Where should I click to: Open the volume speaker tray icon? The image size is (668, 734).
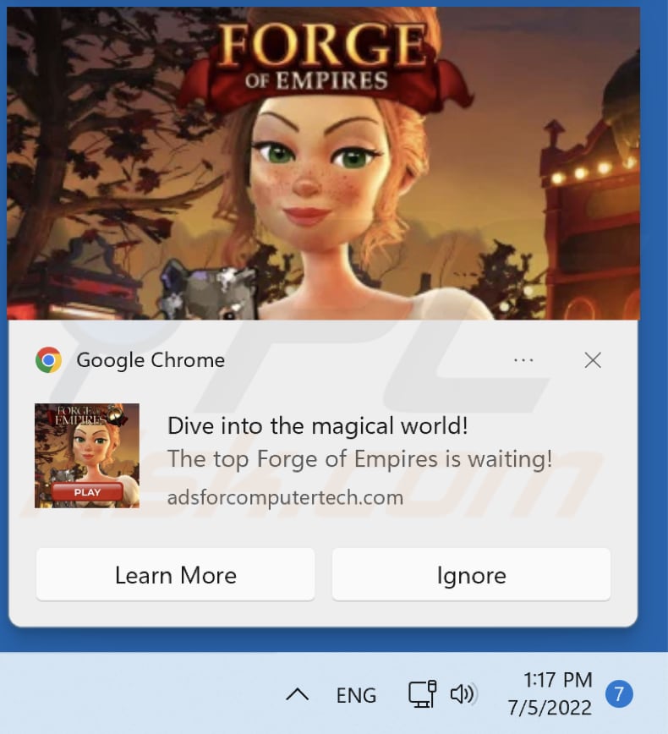[x=463, y=693]
